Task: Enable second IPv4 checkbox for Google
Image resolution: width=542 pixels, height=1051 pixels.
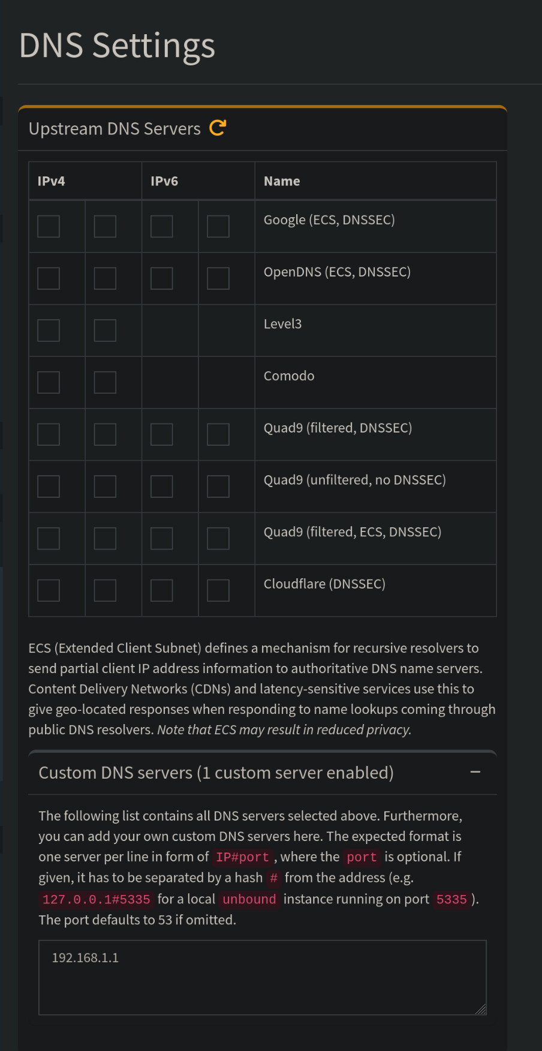Action: [x=105, y=227]
